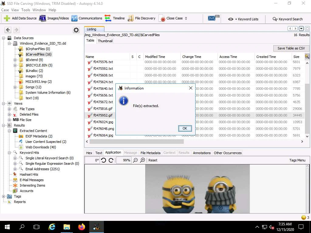Open the Communications visualization

pyautogui.click(x=87, y=18)
